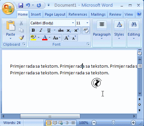Click the horizontal scrollbar left arrow
The height and width of the screenshot is (126, 144).
[3, 116]
